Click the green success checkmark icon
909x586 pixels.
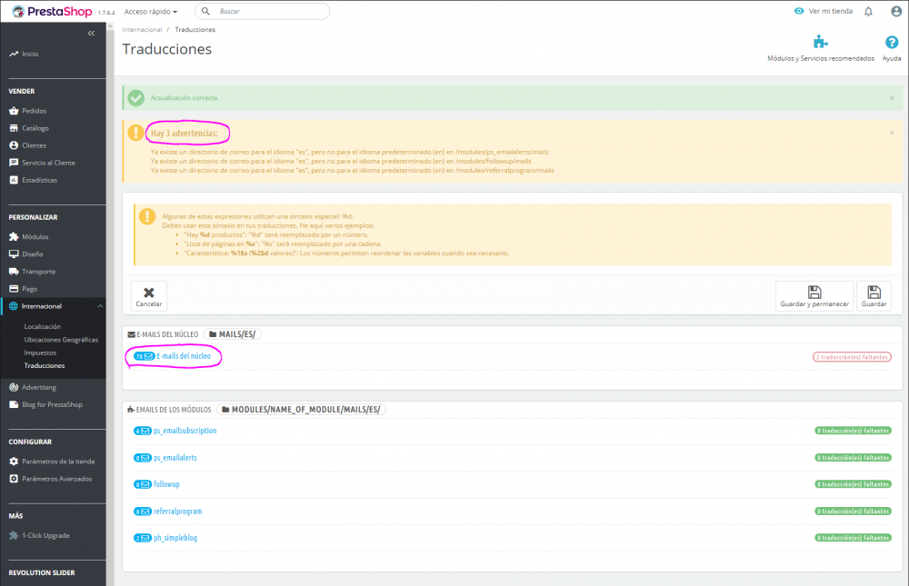pos(136,98)
